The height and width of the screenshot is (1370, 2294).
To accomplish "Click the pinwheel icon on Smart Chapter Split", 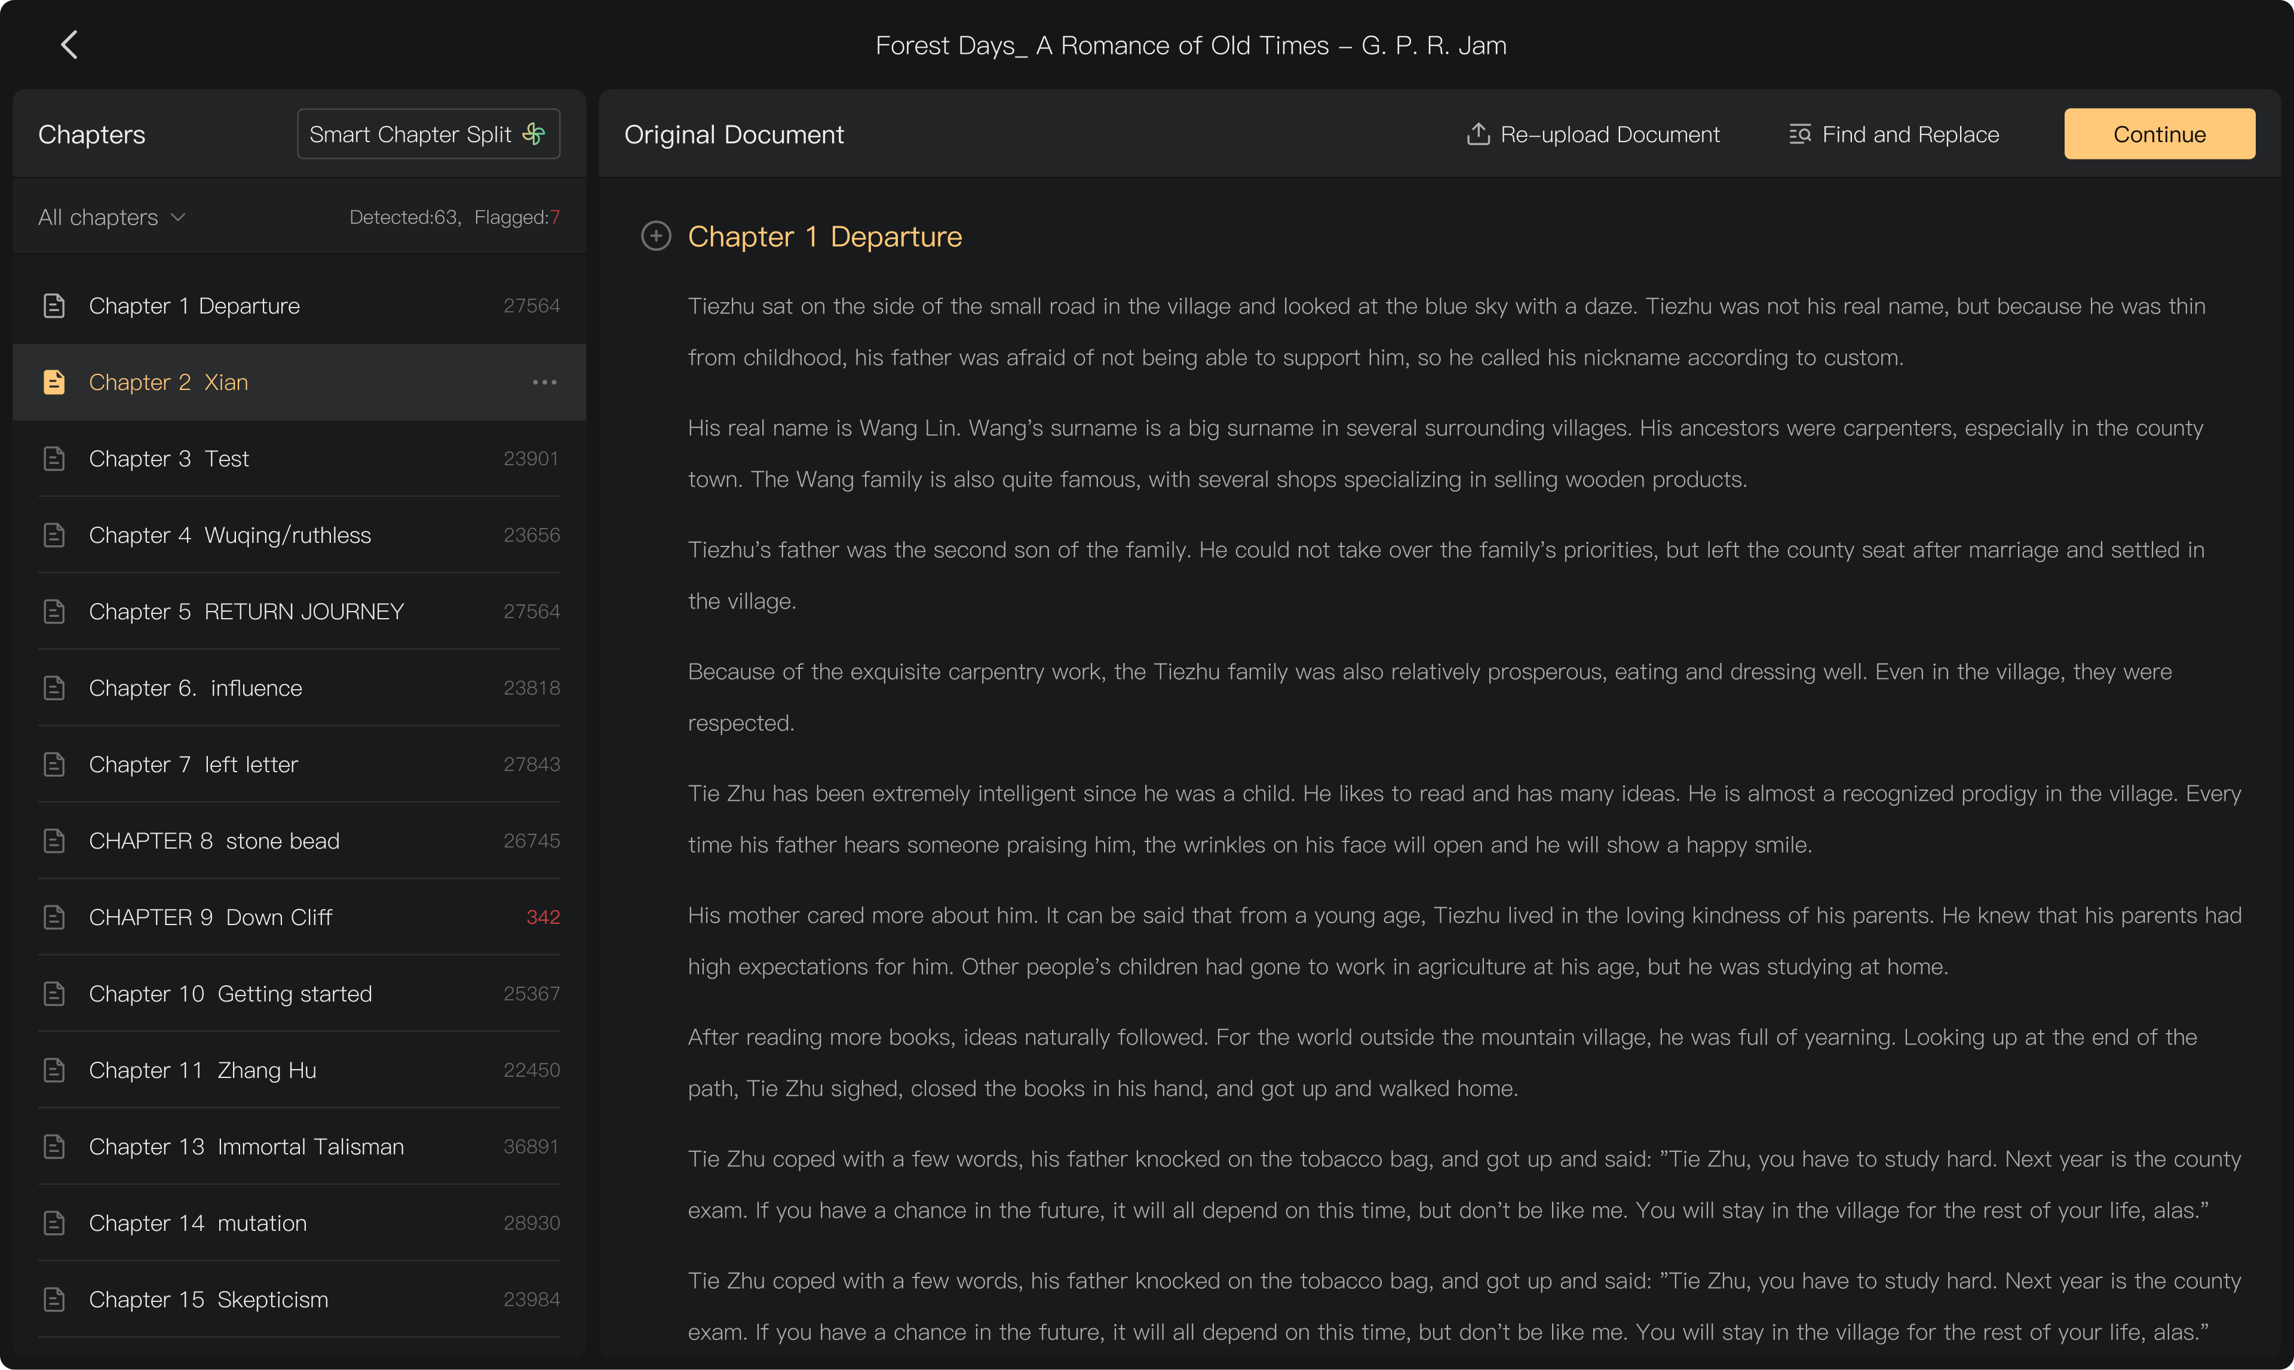I will pos(534,134).
